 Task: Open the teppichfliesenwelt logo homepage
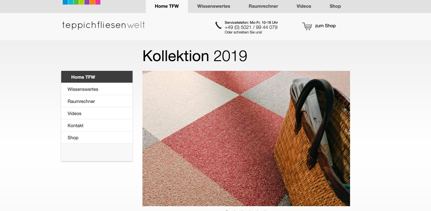click(103, 25)
